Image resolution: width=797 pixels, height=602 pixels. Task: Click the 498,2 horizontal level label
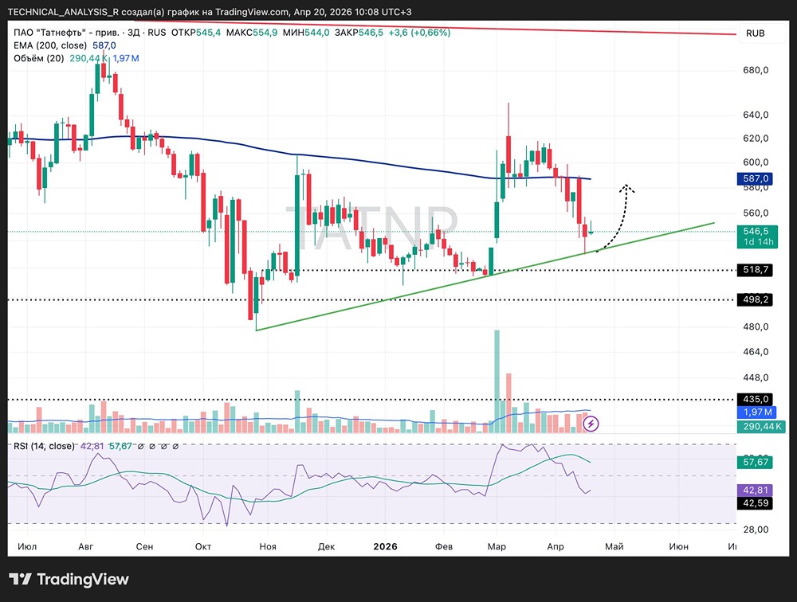755,299
